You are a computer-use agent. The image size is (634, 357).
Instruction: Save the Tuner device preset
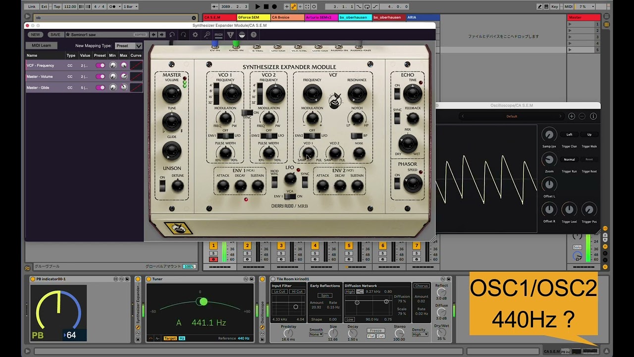point(251,279)
